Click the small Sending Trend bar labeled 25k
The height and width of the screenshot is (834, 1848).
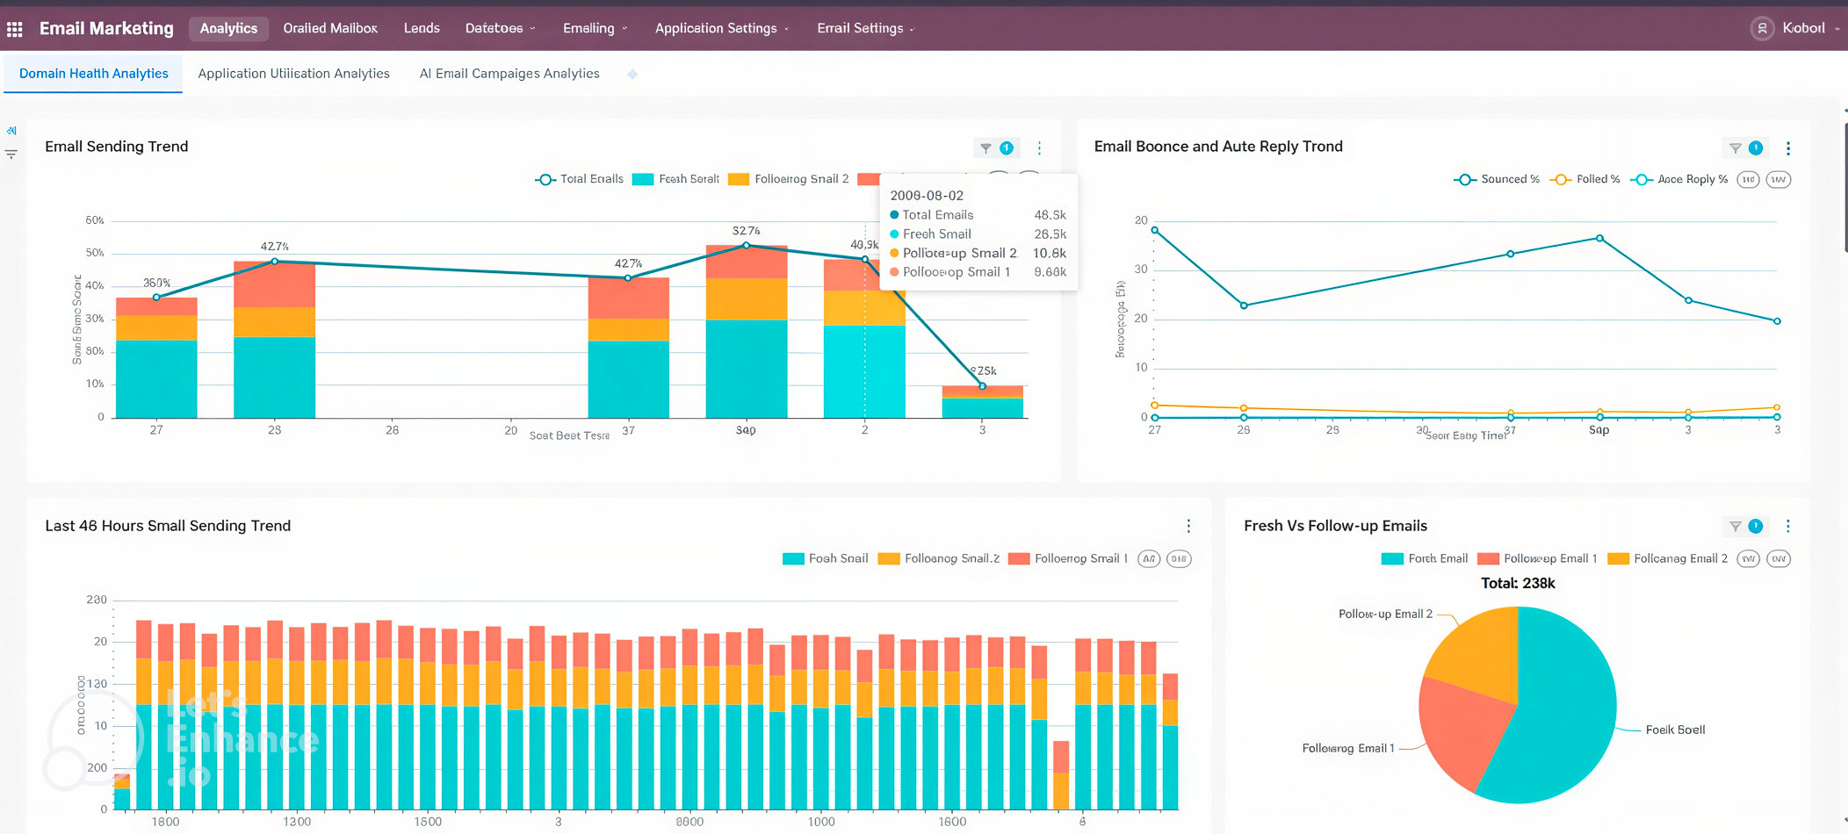pos(982,401)
